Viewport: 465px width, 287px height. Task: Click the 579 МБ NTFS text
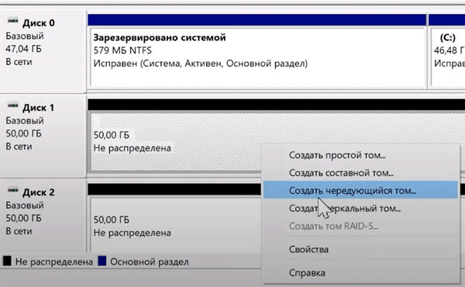(122, 50)
